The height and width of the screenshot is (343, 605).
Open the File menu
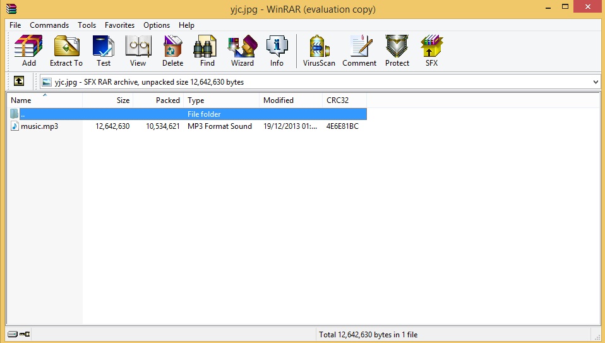(x=15, y=25)
